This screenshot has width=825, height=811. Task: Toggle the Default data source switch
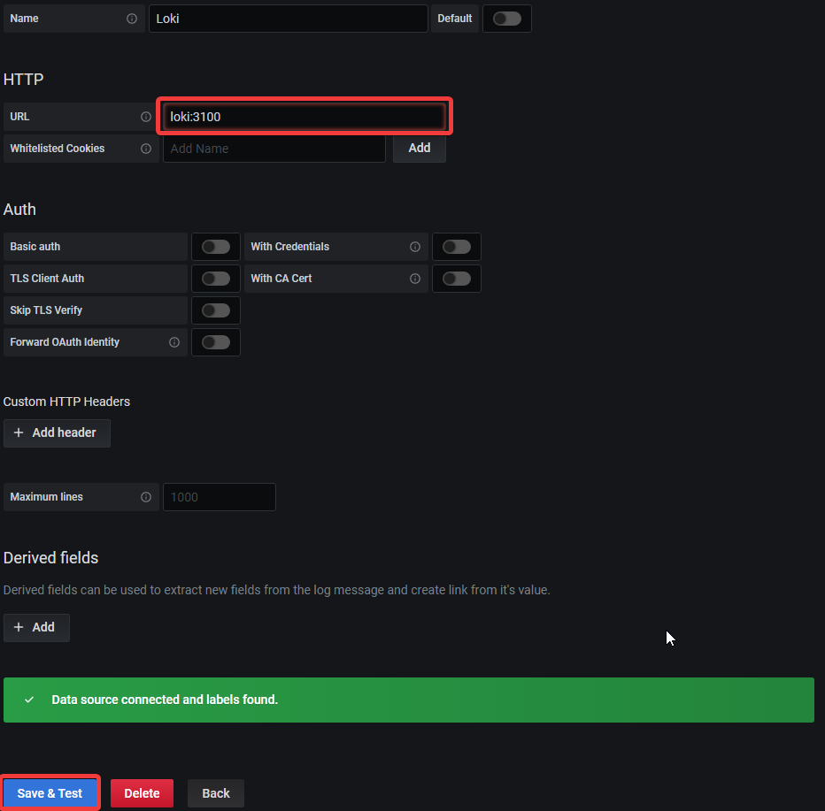click(x=506, y=19)
